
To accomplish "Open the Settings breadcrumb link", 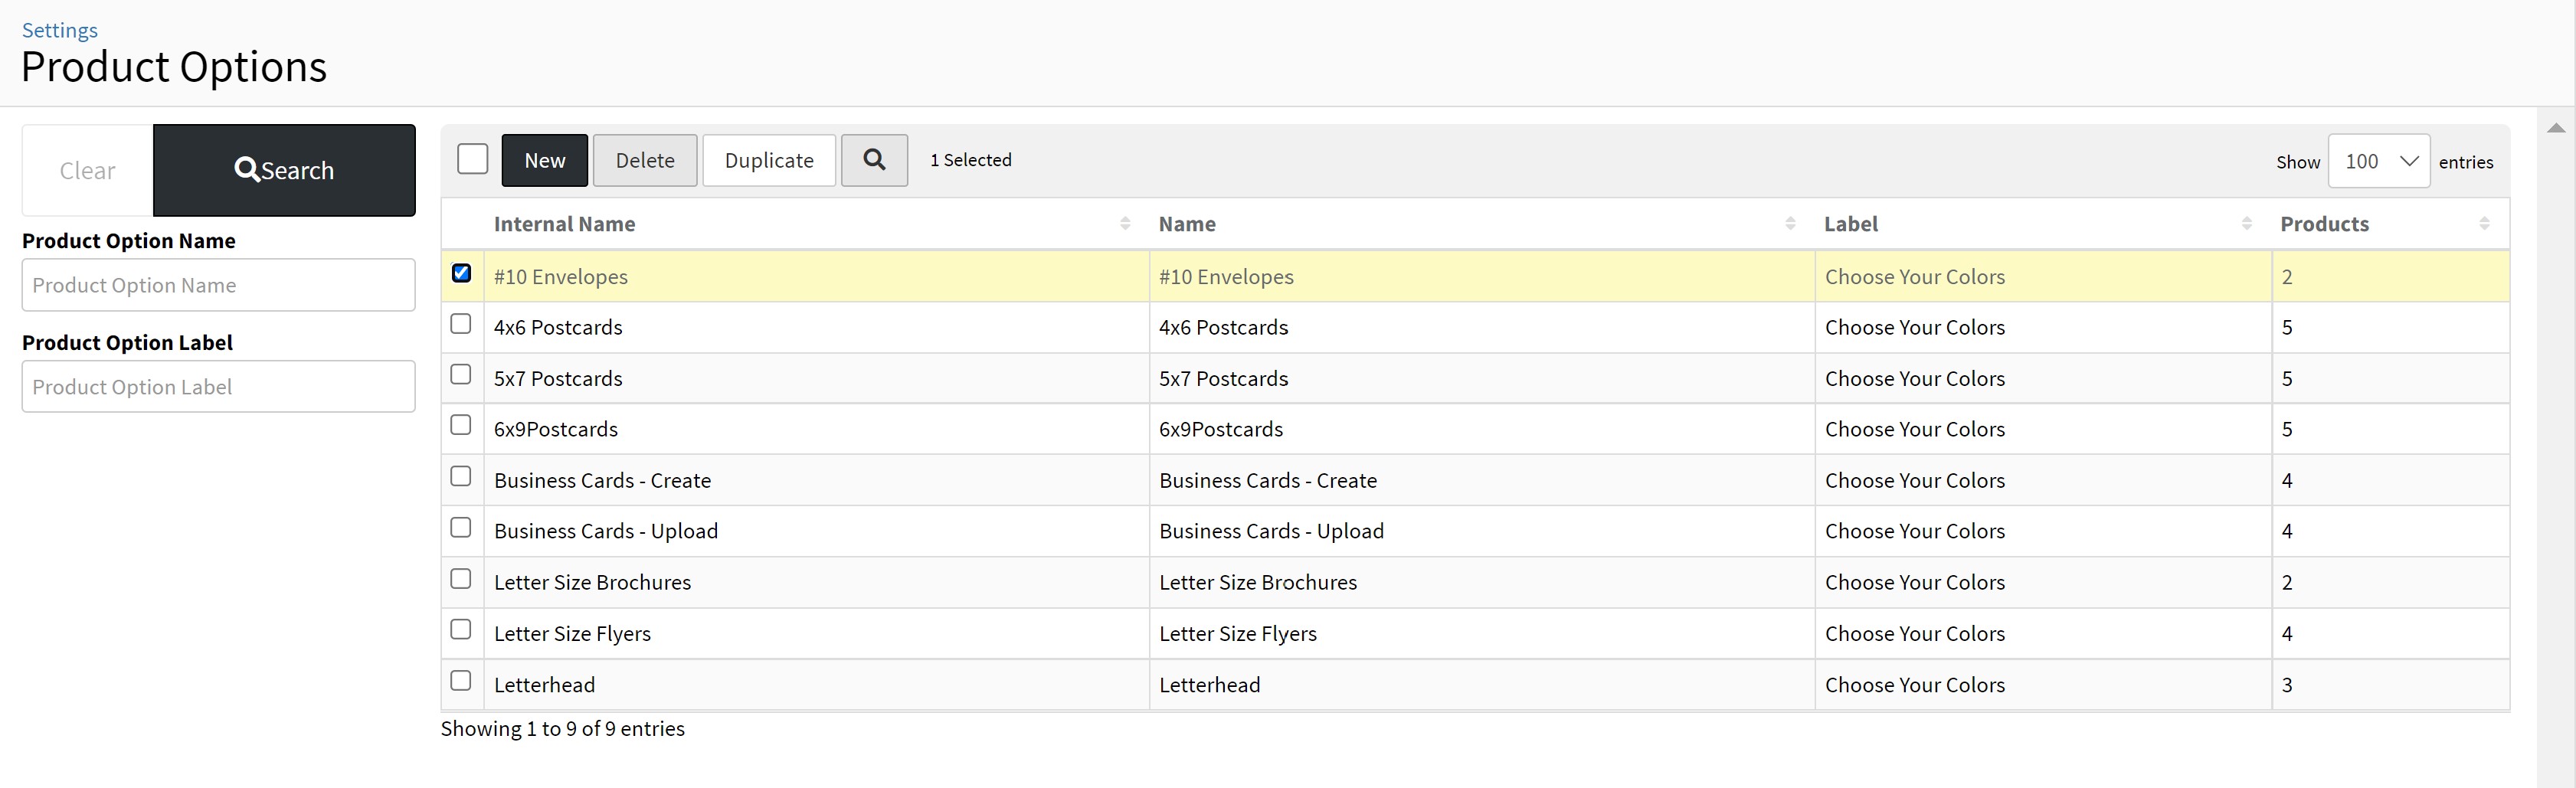I will coord(60,30).
